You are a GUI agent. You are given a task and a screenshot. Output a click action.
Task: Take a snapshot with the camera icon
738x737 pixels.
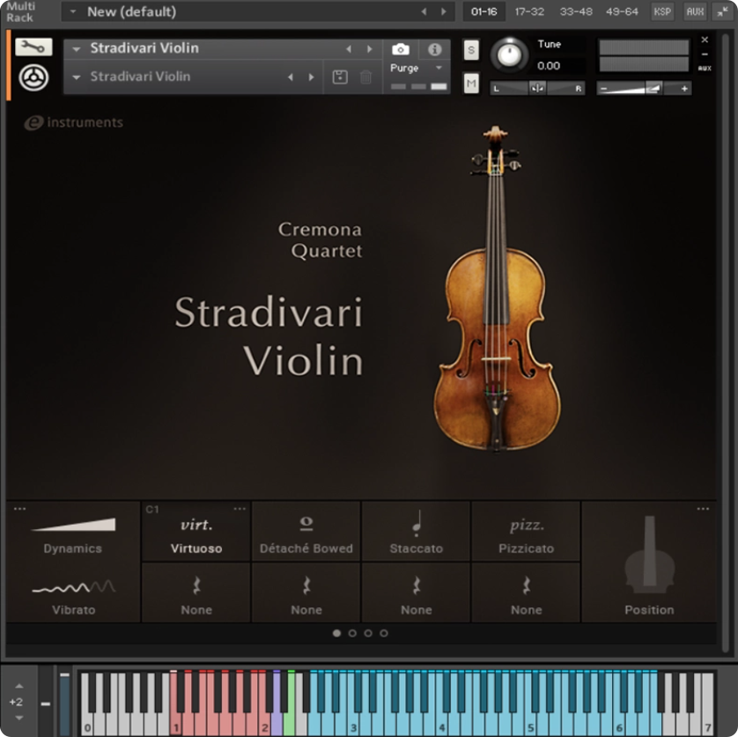pyautogui.click(x=401, y=49)
